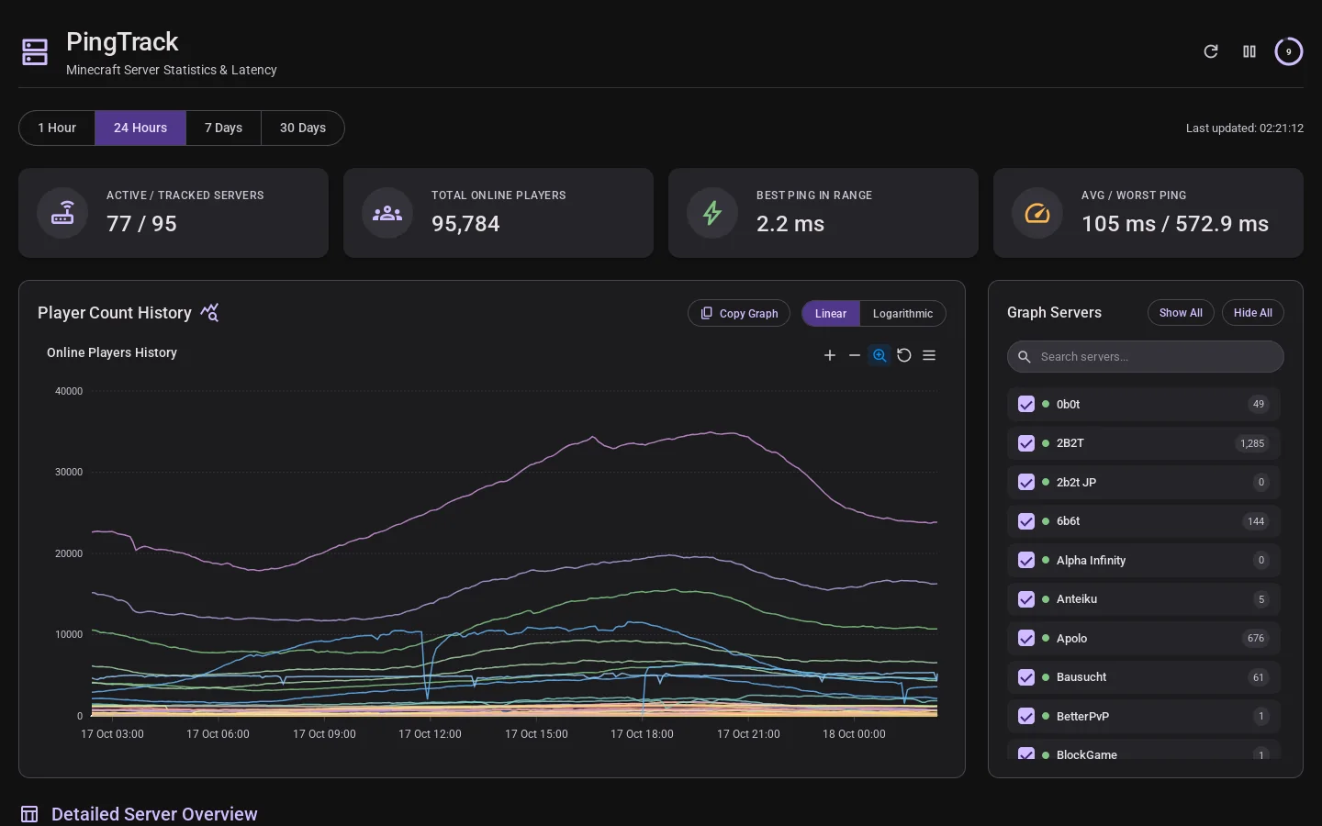The image size is (1322, 826).
Task: Click the 2B2T player count badge 1,285
Action: click(1252, 443)
